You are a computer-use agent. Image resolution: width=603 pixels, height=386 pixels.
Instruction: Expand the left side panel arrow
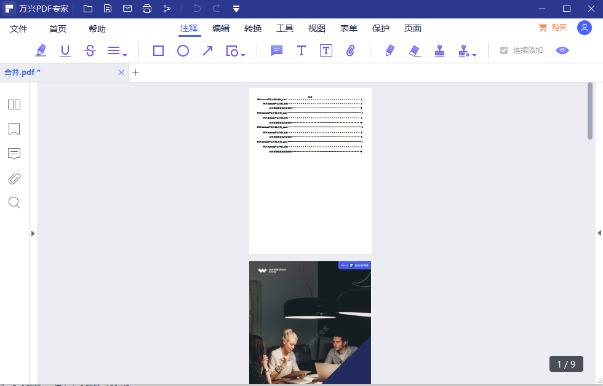(x=33, y=233)
